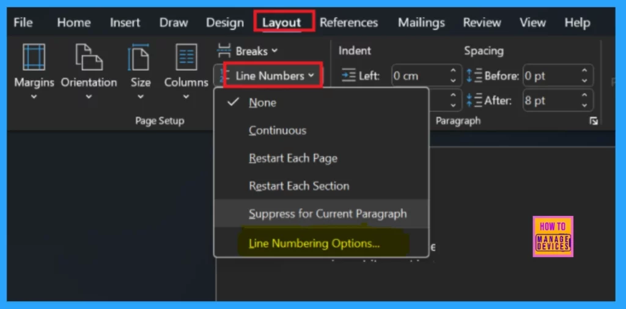Decrease Indent Left with down arrow
The height and width of the screenshot is (309, 626).
[x=453, y=80]
